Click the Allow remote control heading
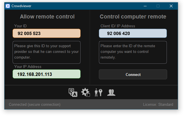Screen dimensions: 186x120 [47, 16]
